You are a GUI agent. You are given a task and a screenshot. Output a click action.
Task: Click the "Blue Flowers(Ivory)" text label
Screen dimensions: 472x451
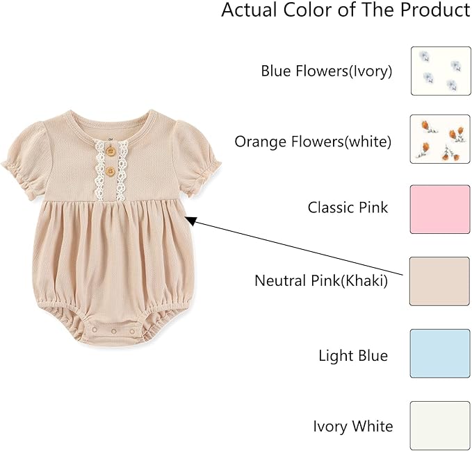click(x=327, y=71)
